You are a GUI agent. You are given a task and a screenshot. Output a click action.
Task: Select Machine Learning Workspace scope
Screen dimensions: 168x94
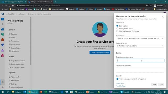click(117, 31)
